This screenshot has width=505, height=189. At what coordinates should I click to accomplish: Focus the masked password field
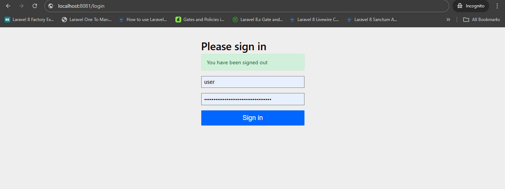tap(253, 99)
